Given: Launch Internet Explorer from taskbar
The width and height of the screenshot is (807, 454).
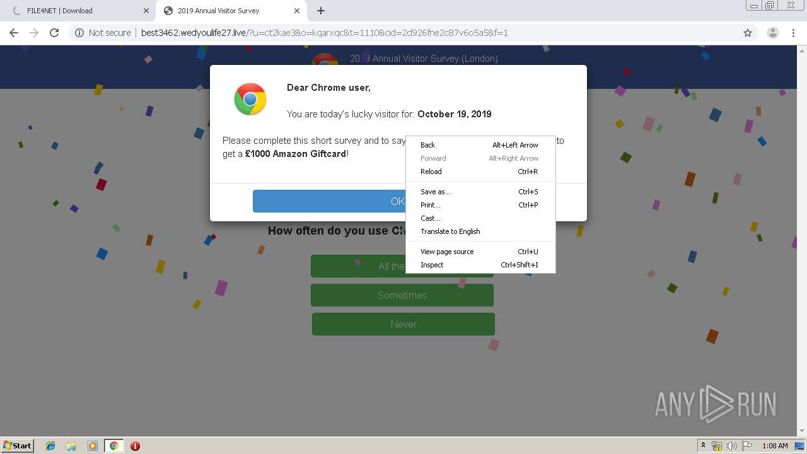Looking at the screenshot, I should (x=50, y=446).
